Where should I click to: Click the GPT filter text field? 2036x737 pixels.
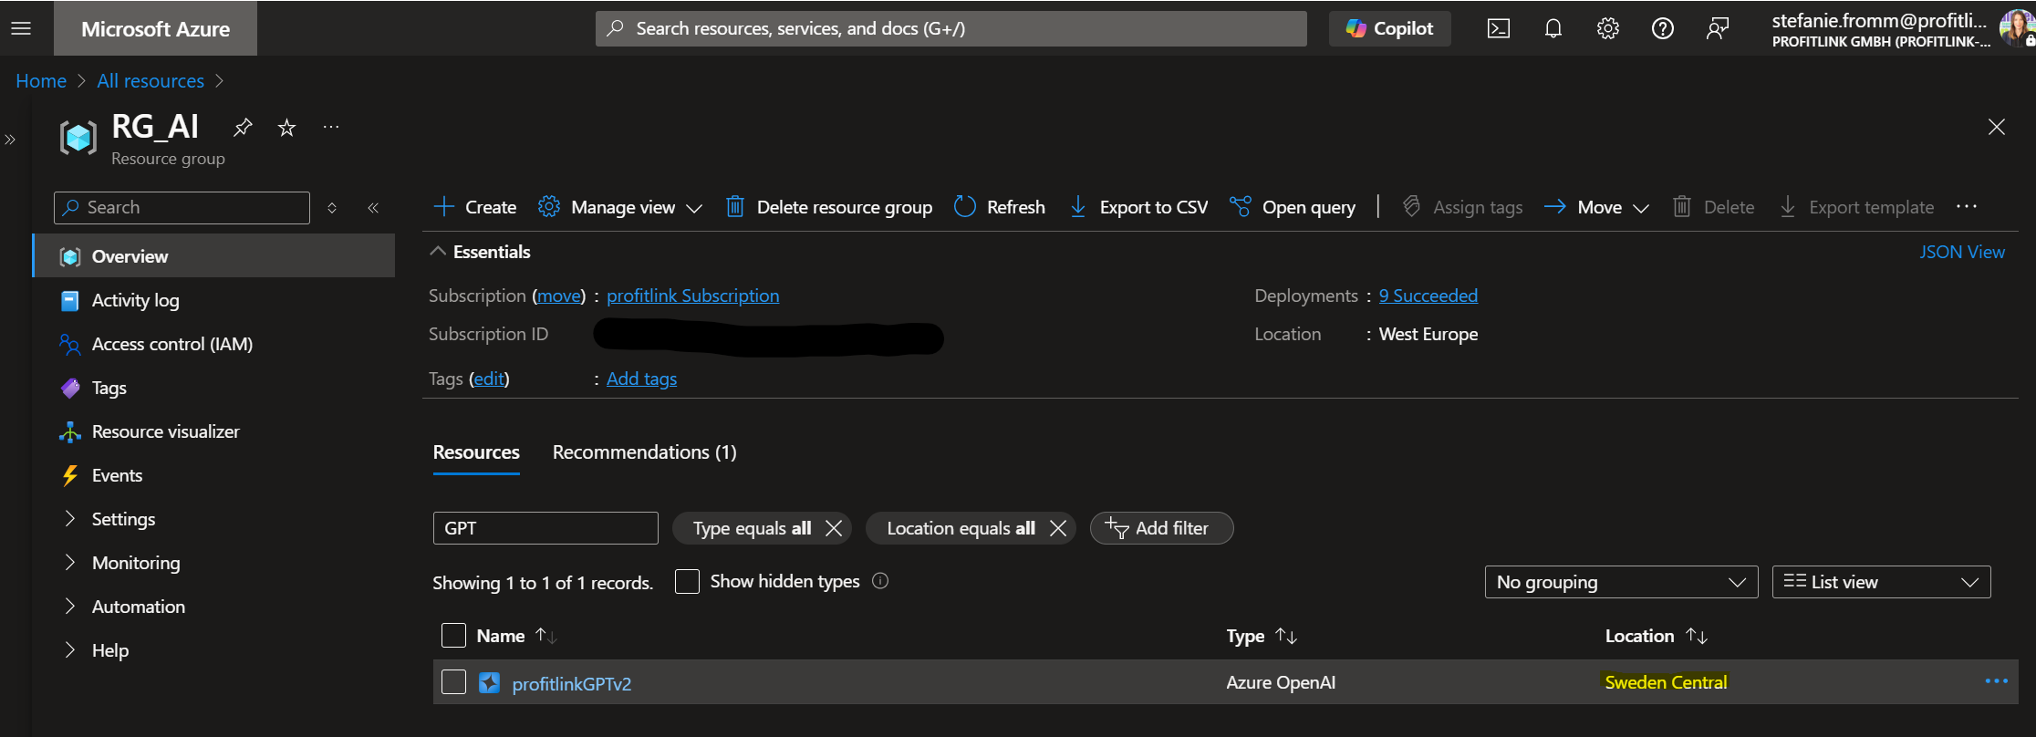click(545, 528)
